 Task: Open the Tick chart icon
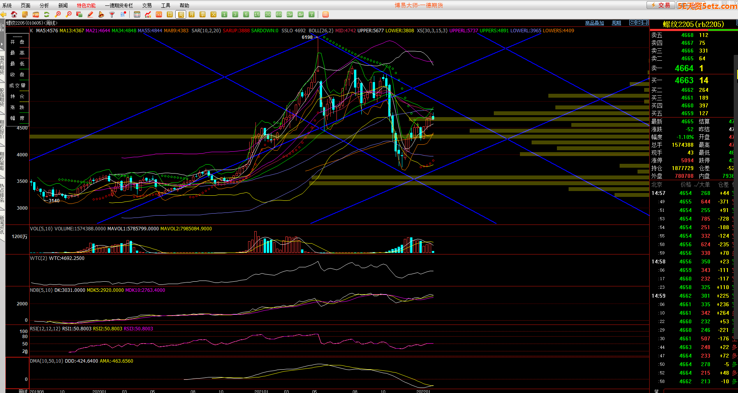pos(159,14)
